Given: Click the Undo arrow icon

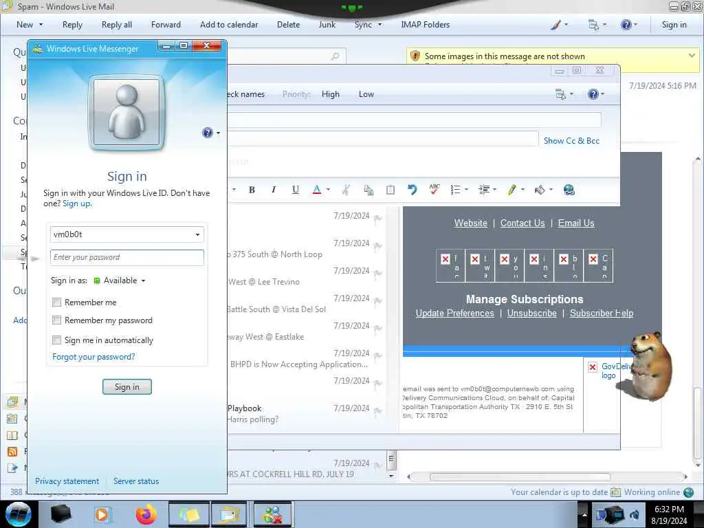Looking at the screenshot, I should (412, 190).
